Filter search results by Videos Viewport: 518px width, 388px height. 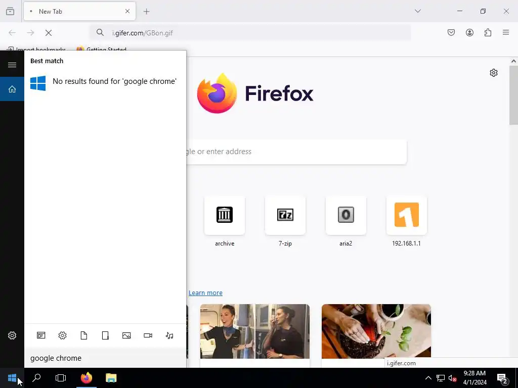point(148,335)
